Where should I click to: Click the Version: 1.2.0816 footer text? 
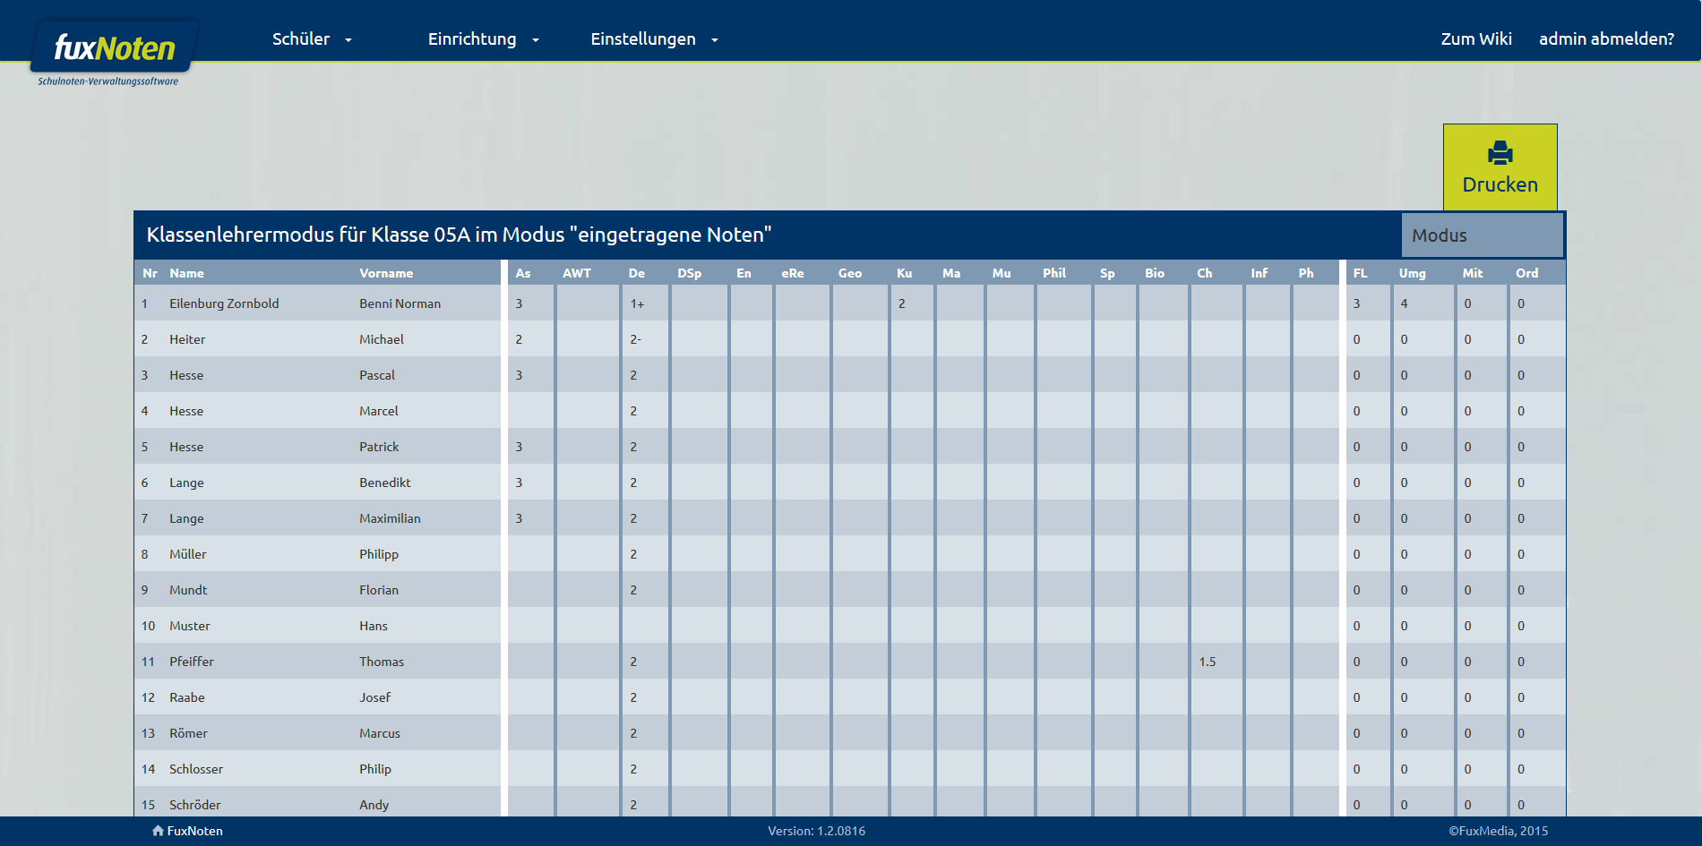coord(816,831)
